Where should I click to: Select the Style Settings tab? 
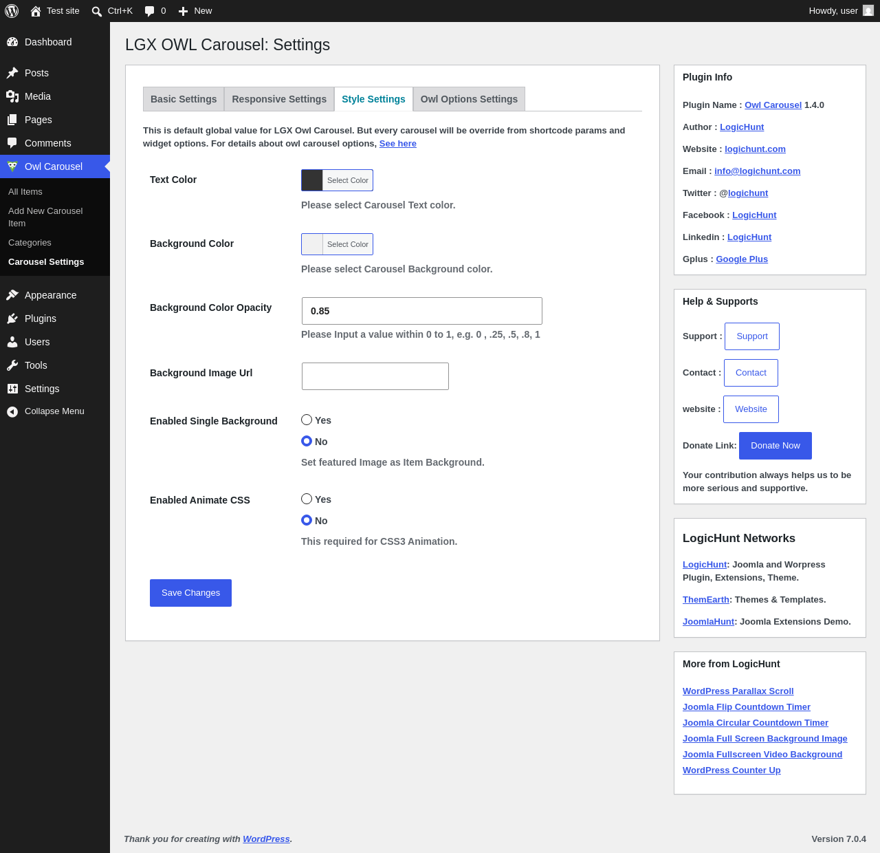pos(373,99)
